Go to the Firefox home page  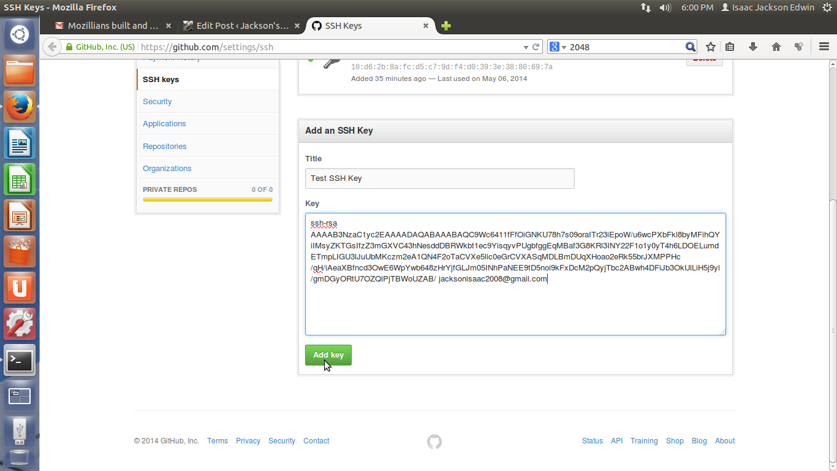tap(776, 47)
